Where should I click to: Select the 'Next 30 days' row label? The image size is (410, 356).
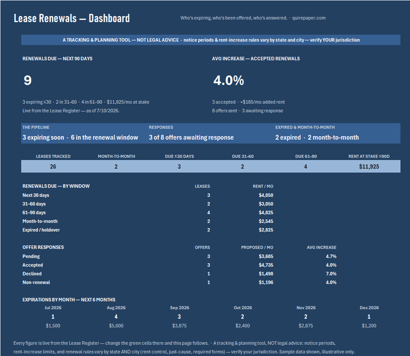(x=36, y=195)
